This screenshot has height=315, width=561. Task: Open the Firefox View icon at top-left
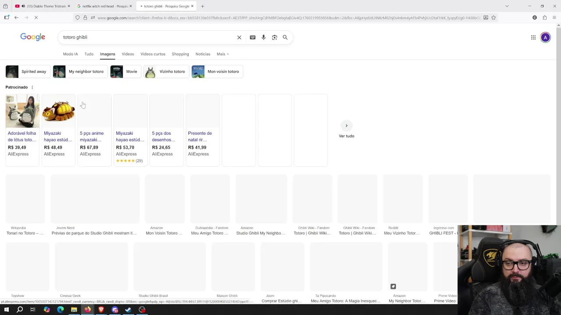[x=5, y=6]
